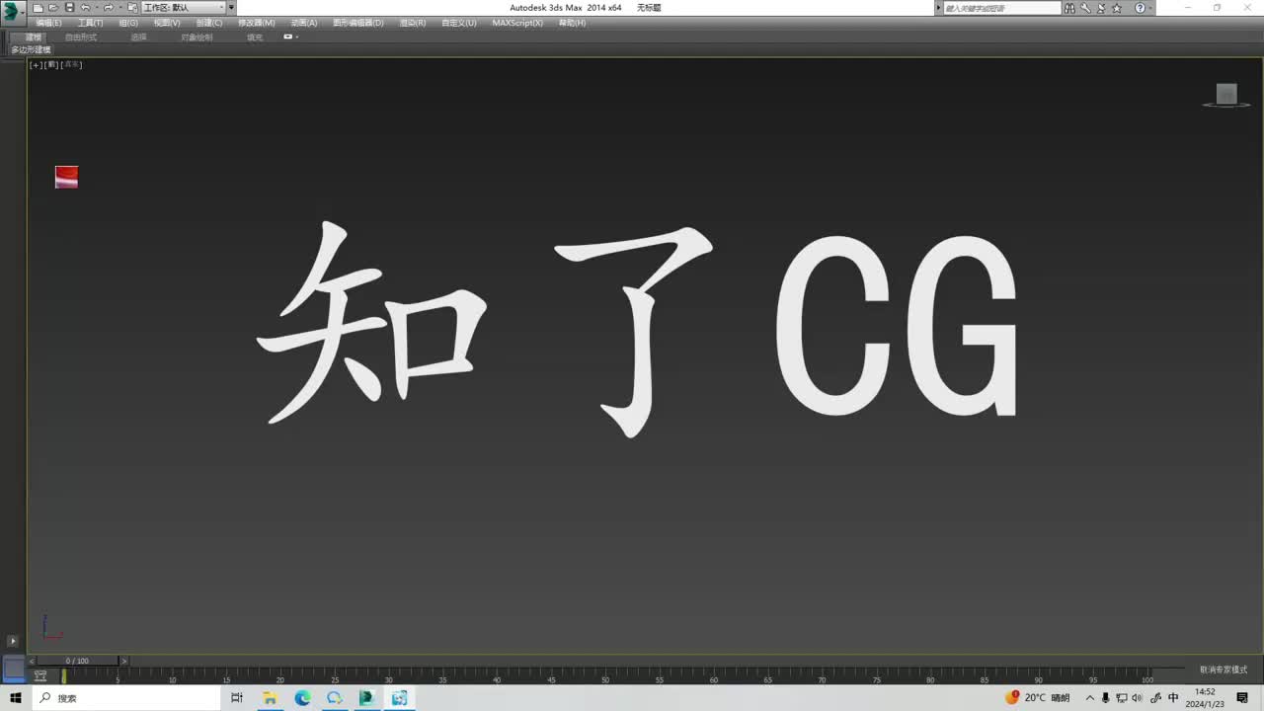This screenshot has height=711, width=1264.
Task: Select the red thumbnail object in viewport
Action: [66, 177]
